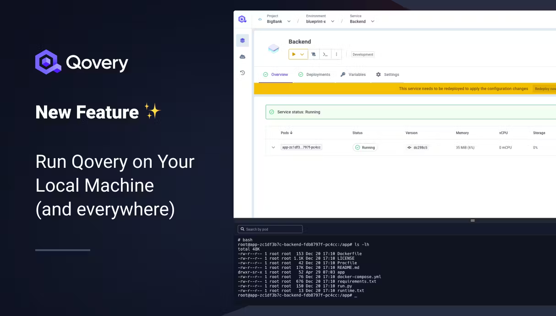556x316 pixels.
Task: Click the Redeploy now button
Action: pyautogui.click(x=545, y=89)
